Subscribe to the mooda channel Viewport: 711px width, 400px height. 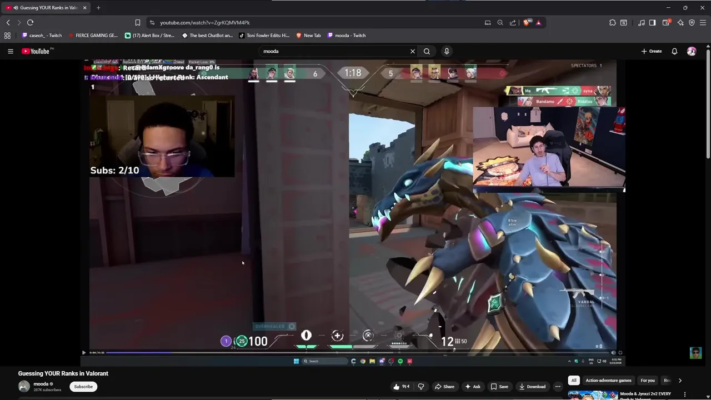83,387
